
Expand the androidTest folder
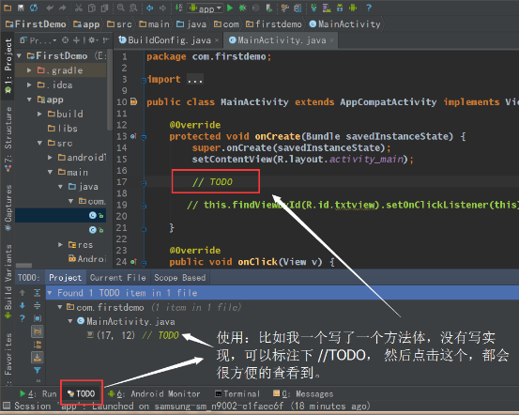pos(50,158)
